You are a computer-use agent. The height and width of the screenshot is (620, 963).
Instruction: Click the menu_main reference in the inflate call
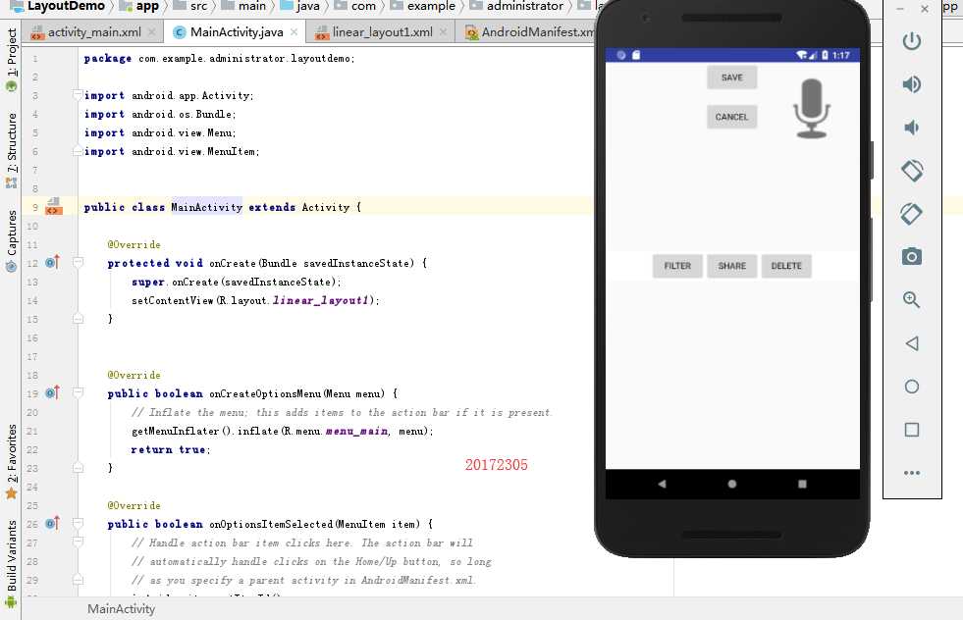point(356,431)
